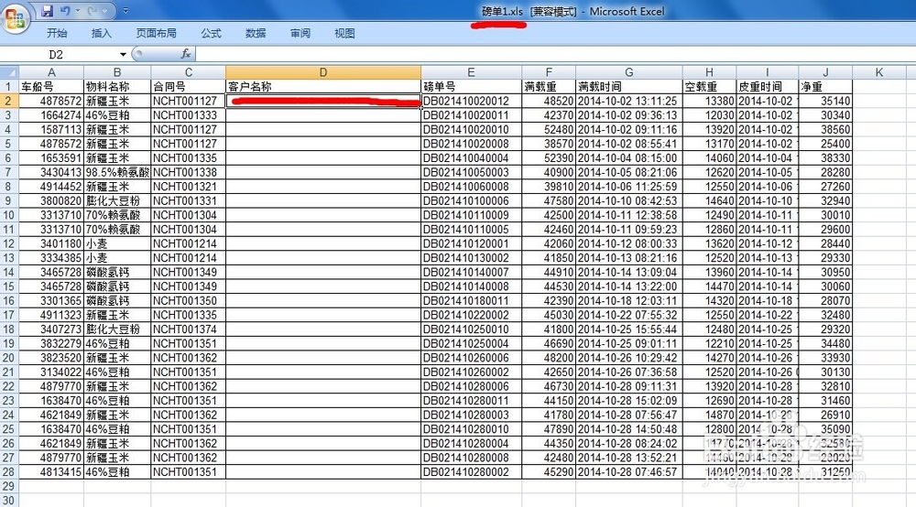Image resolution: width=916 pixels, height=507 pixels.
Task: Select cell with vehicle number 3407273
Action: [51, 329]
